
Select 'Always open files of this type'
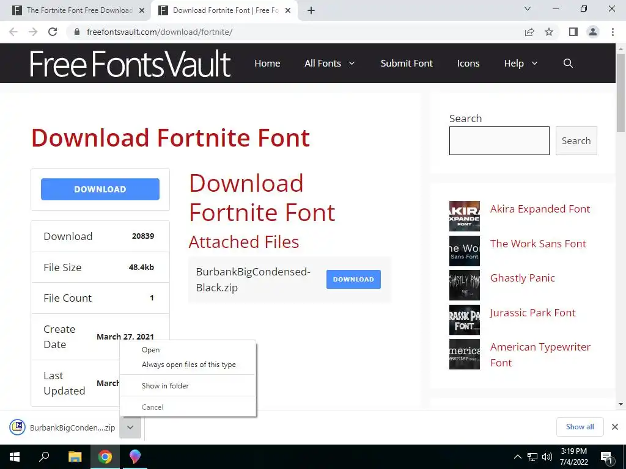pos(188,365)
